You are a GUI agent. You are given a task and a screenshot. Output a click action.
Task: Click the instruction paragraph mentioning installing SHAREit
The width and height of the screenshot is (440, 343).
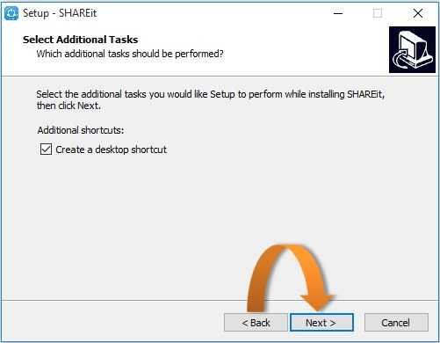point(211,99)
